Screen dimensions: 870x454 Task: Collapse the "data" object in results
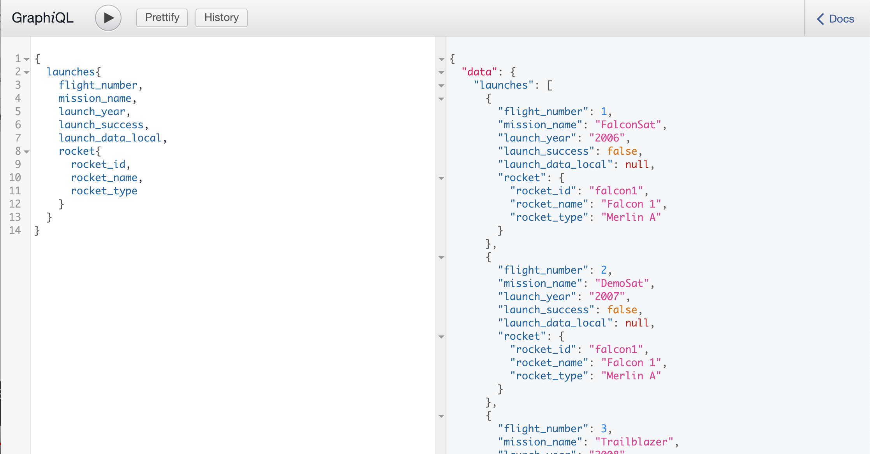coord(441,73)
